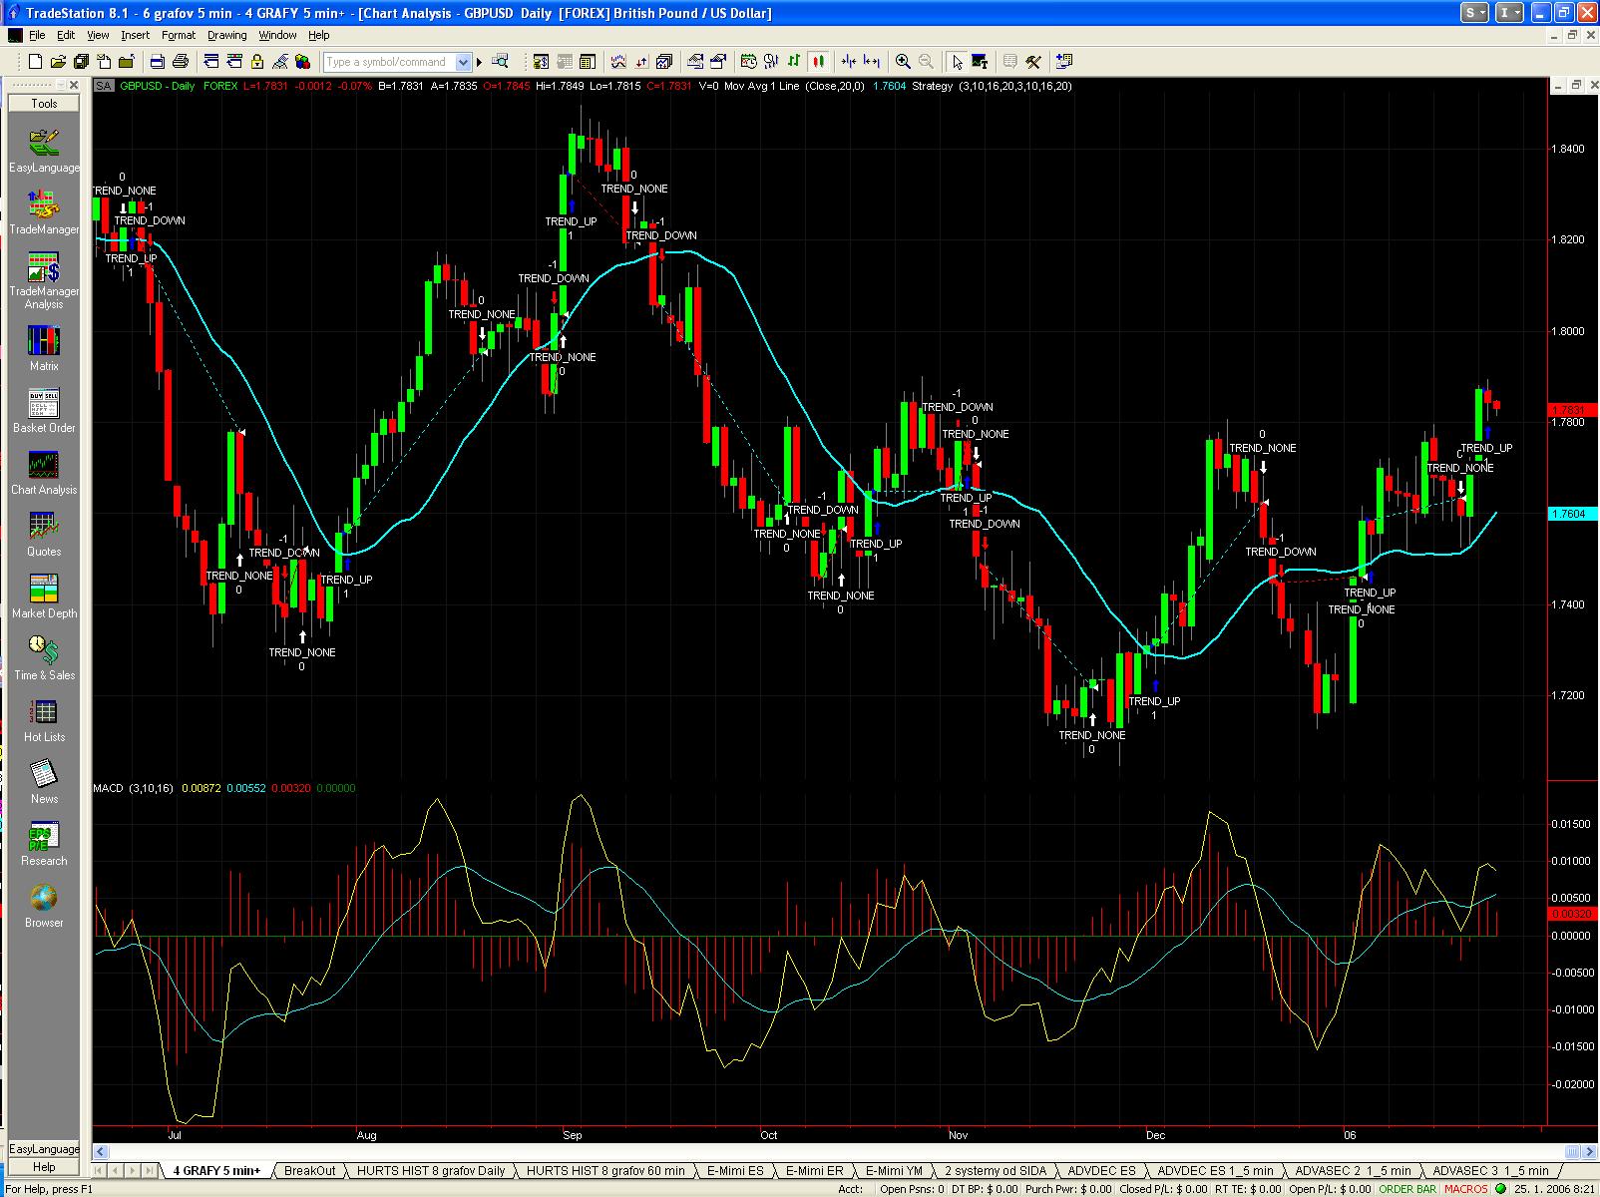Click the Open file toolbar icon
The width and height of the screenshot is (1600, 1197).
[x=58, y=62]
